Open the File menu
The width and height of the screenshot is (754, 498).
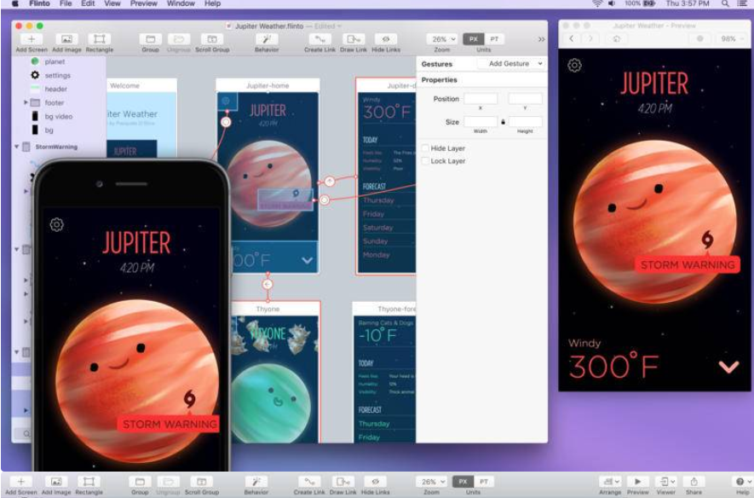66,4
